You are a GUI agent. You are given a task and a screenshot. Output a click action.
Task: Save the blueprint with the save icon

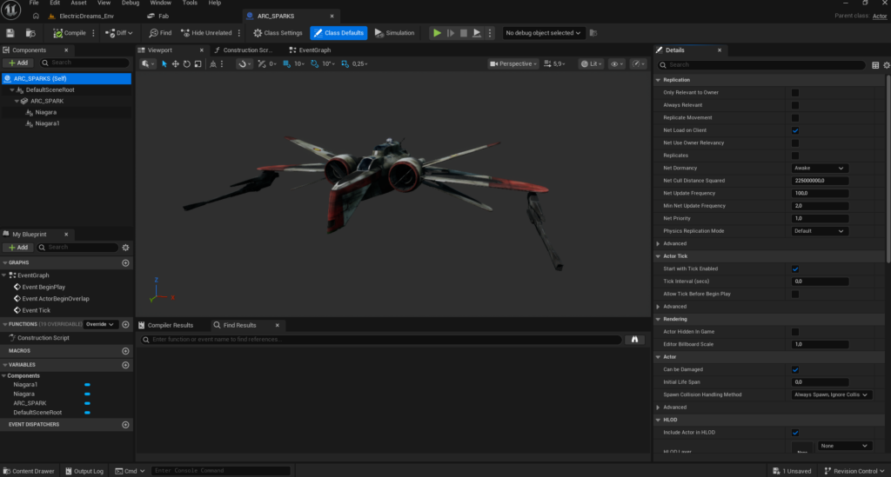click(x=10, y=33)
